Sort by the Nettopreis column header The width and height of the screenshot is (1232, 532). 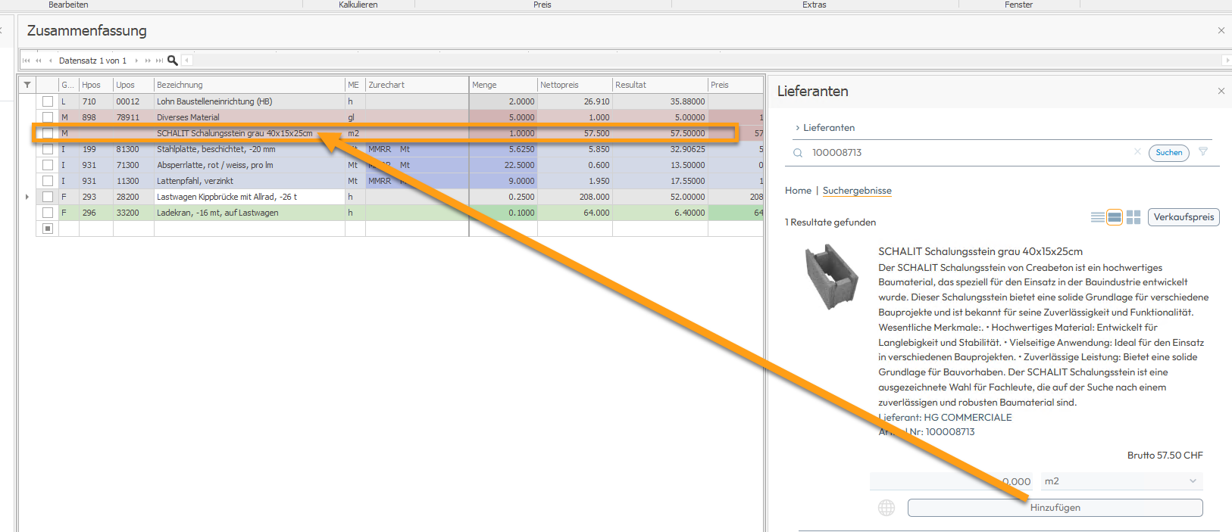click(x=574, y=85)
